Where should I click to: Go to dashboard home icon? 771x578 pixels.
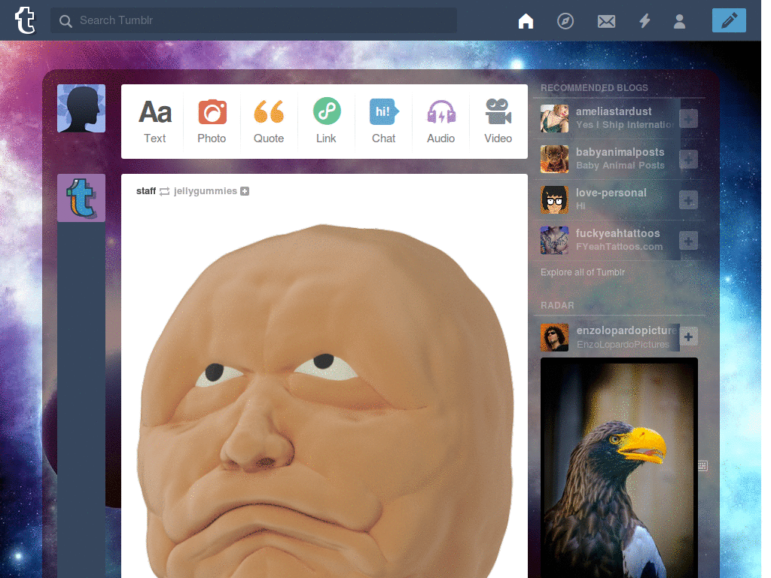[526, 20]
